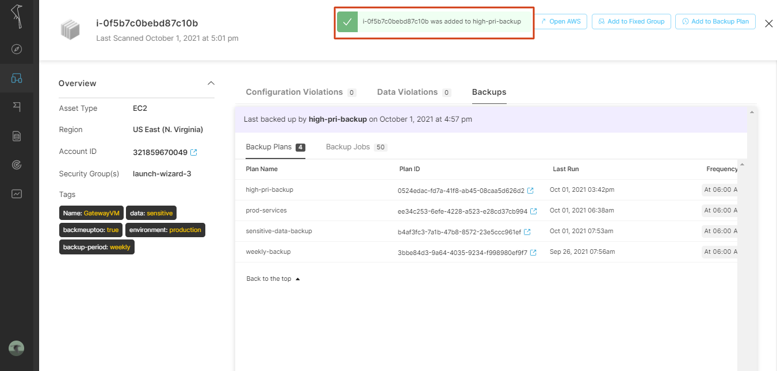777x371 pixels.
Task: Open external link for sensitive-data-backup plan ID
Action: pos(527,231)
